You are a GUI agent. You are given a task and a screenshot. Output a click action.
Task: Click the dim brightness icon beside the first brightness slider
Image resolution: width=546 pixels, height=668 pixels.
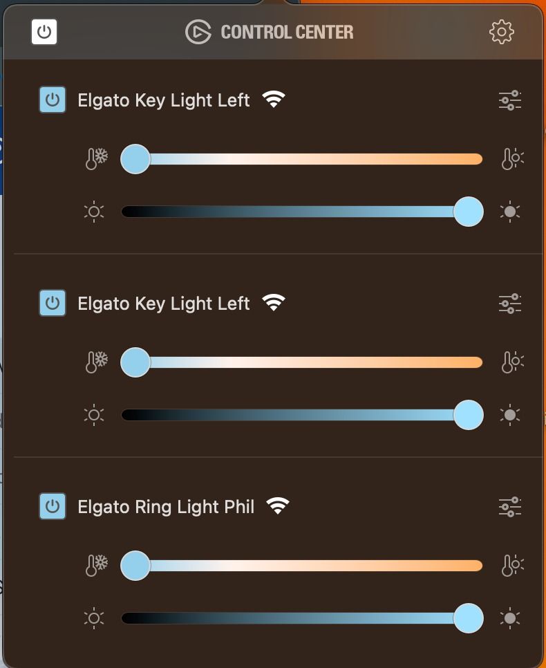point(95,212)
